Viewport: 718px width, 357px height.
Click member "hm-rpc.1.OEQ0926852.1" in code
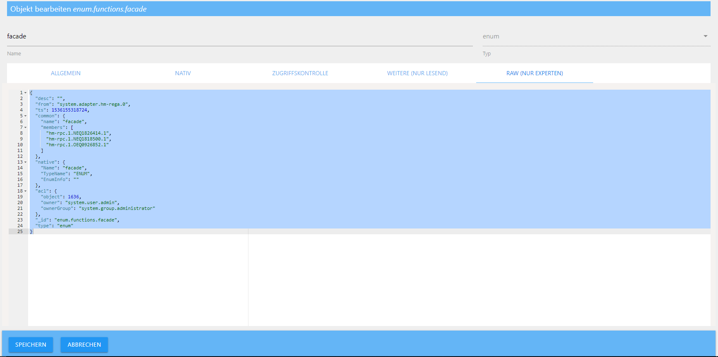coord(78,145)
